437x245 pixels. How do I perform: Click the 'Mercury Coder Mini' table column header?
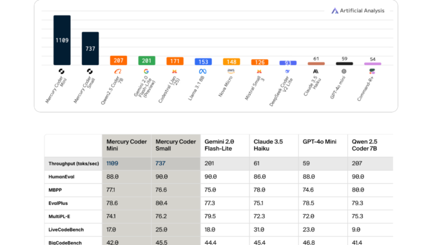pyautogui.click(x=126, y=145)
